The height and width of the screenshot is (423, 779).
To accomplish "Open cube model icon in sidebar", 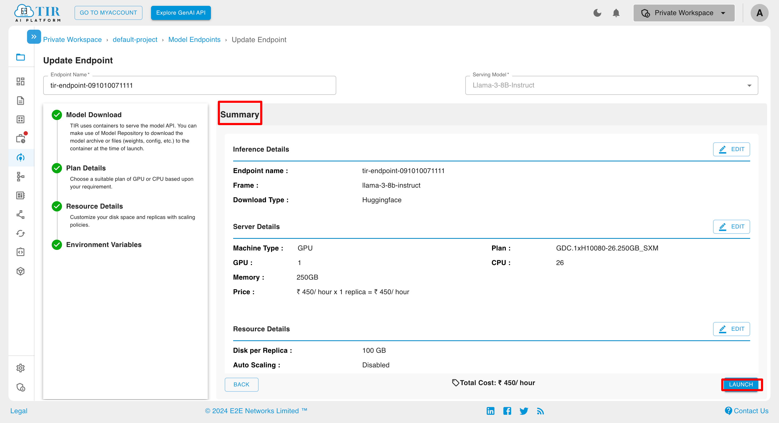I will coord(21,271).
